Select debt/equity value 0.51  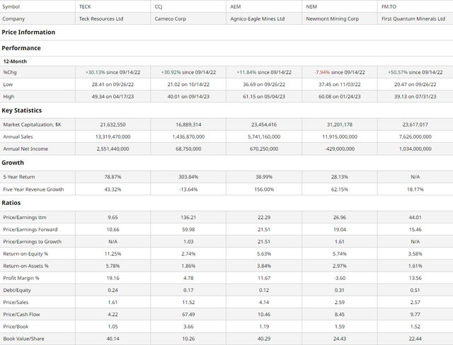pos(415,290)
